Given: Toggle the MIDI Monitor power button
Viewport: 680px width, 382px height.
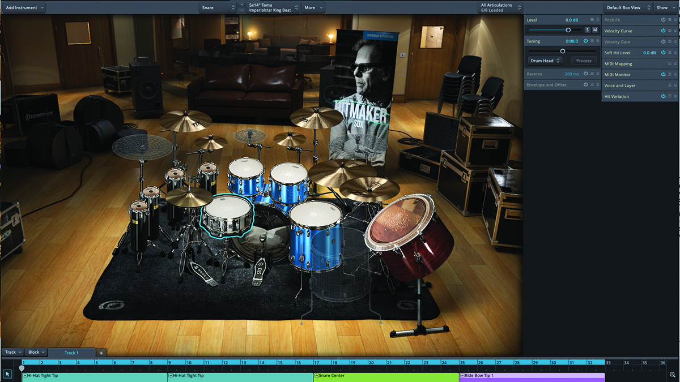Looking at the screenshot, I should (x=663, y=74).
